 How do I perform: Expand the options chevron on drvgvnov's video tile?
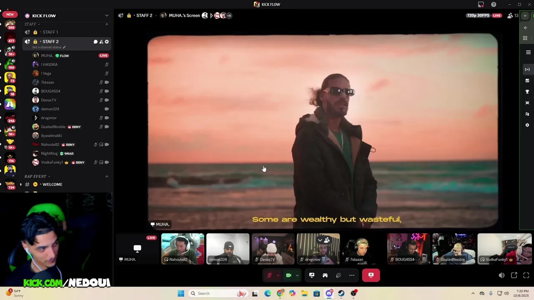tap(320, 240)
